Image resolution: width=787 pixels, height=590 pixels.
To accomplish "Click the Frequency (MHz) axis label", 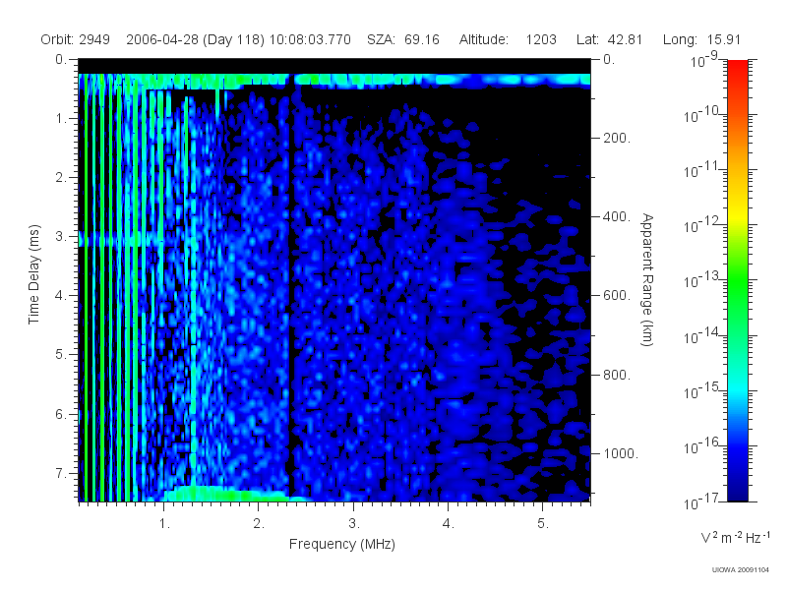I will point(341,544).
